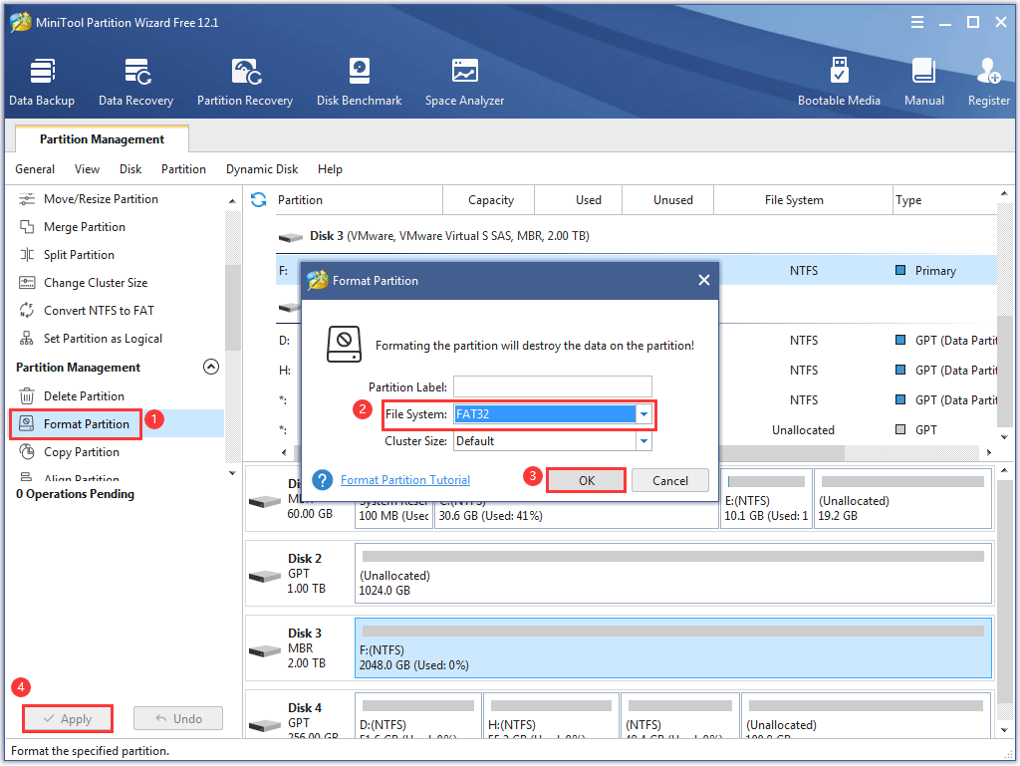Choose Copy Partition action
Image resolution: width=1020 pixels, height=766 pixels.
pos(82,452)
